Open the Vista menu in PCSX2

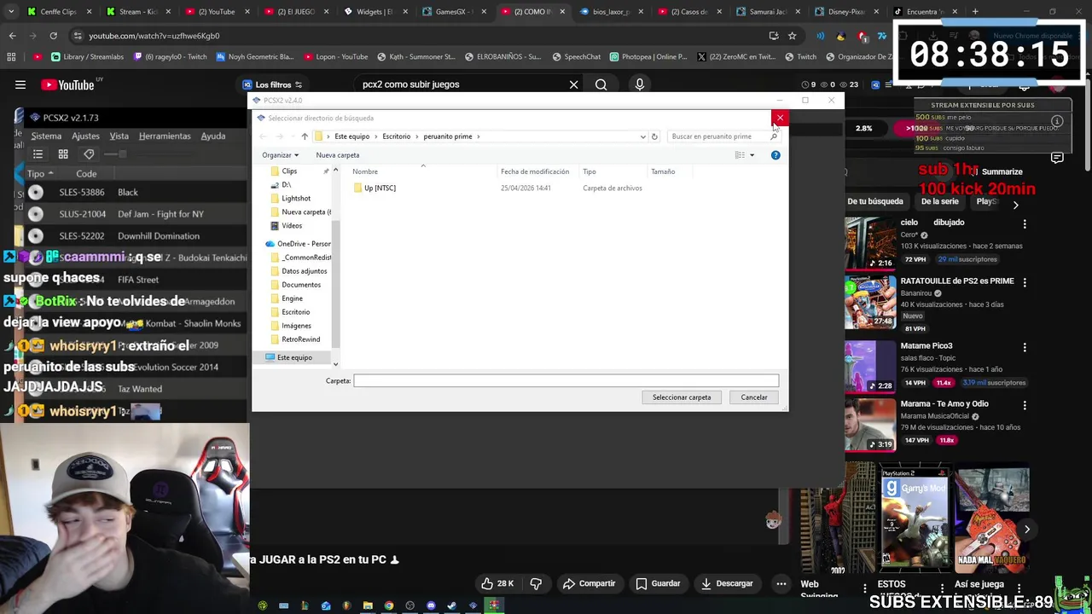pyautogui.click(x=119, y=136)
